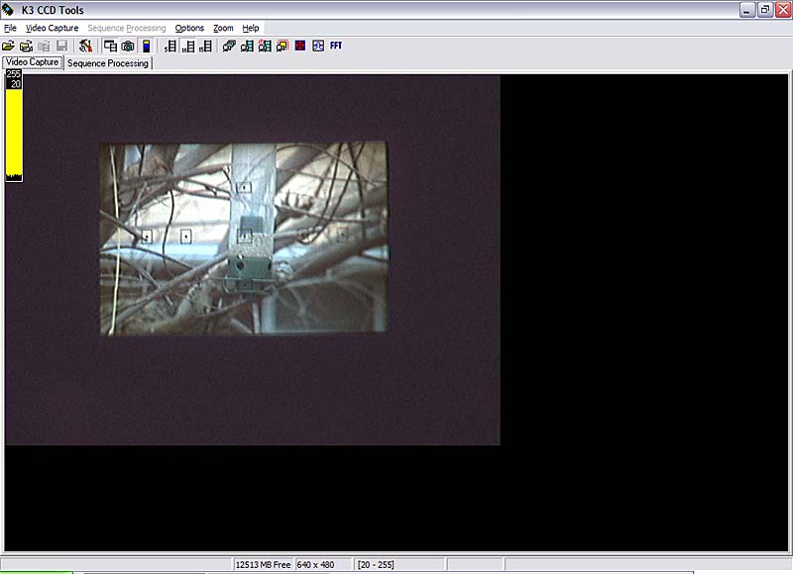Viewport: 793px width, 574px height.
Task: Switch to the Video Capture tab
Action: coord(33,62)
